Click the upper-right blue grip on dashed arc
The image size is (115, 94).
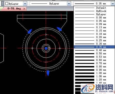[x=60, y=30]
